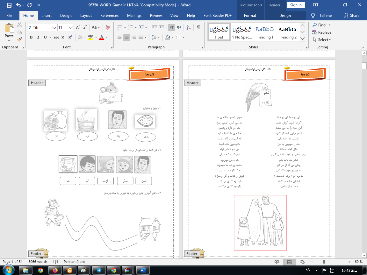
Task: Expand the font size dropdown showing 11
Action: [71, 28]
